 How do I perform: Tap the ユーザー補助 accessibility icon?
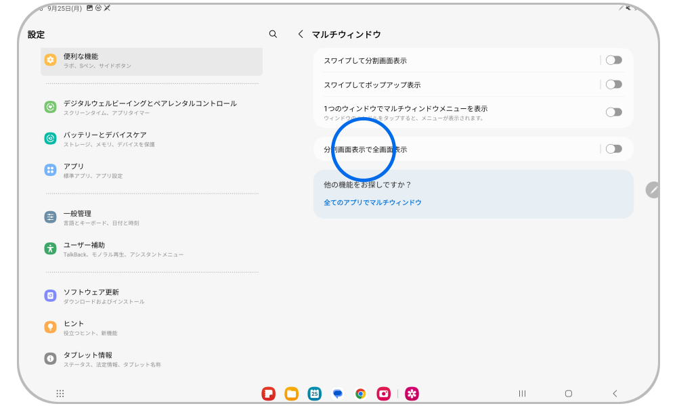[51, 248]
